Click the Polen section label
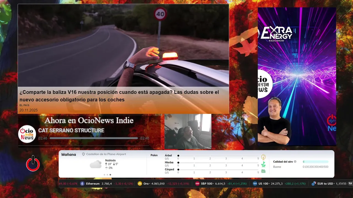The height and width of the screenshot is (198, 353). (154, 155)
